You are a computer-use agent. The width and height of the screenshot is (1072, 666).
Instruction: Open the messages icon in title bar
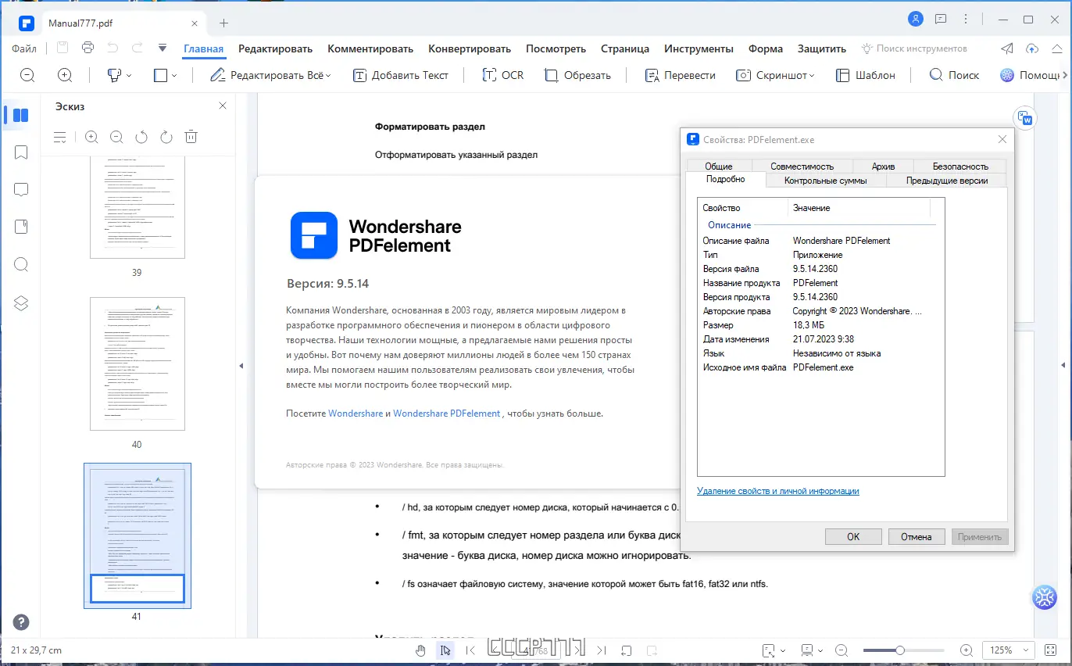(942, 19)
